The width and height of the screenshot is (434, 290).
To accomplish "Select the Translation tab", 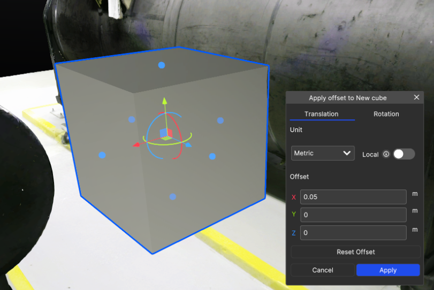I will pos(321,114).
